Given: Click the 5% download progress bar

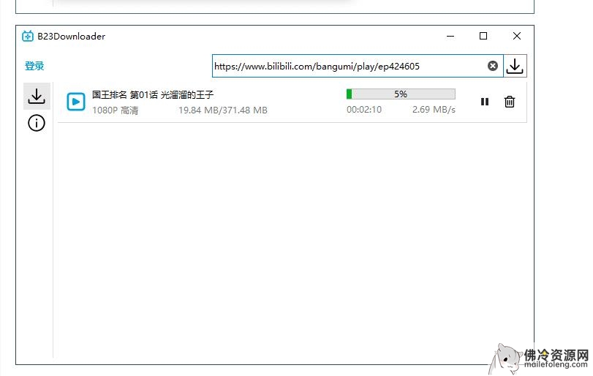Looking at the screenshot, I should pyautogui.click(x=401, y=94).
